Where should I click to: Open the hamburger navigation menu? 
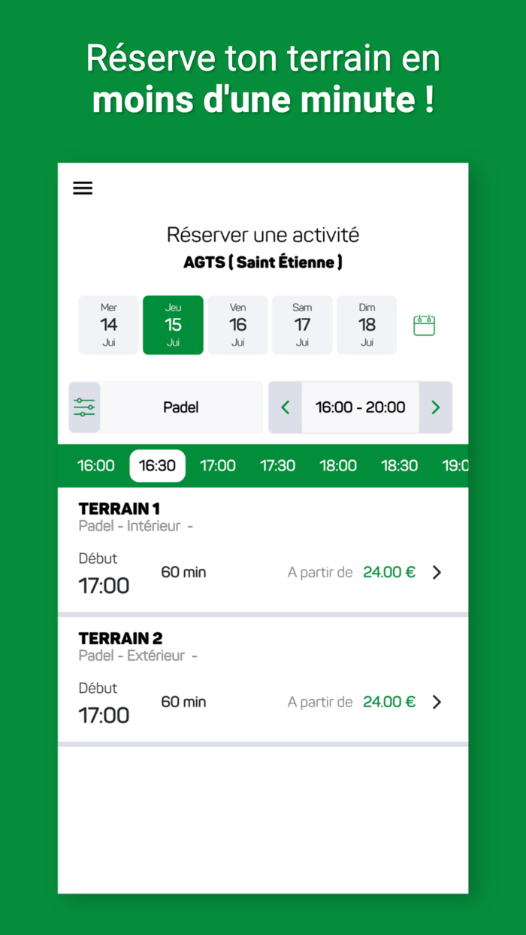click(83, 188)
